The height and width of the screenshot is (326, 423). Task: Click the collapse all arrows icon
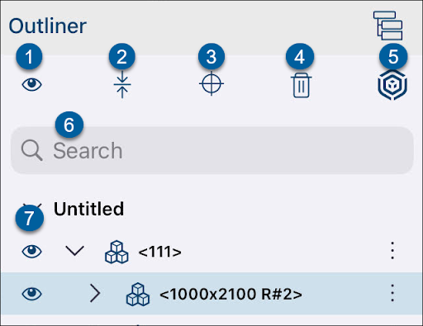coord(122,85)
